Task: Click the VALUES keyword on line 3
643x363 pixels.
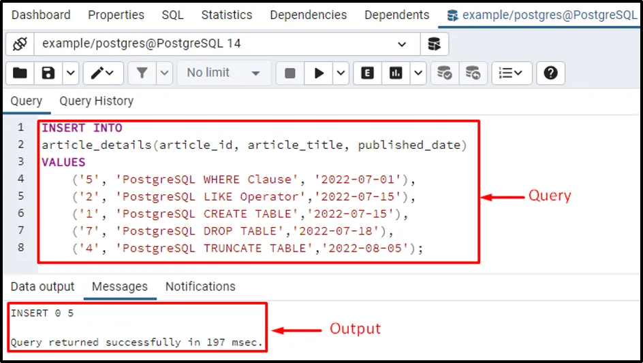Action: click(x=63, y=162)
